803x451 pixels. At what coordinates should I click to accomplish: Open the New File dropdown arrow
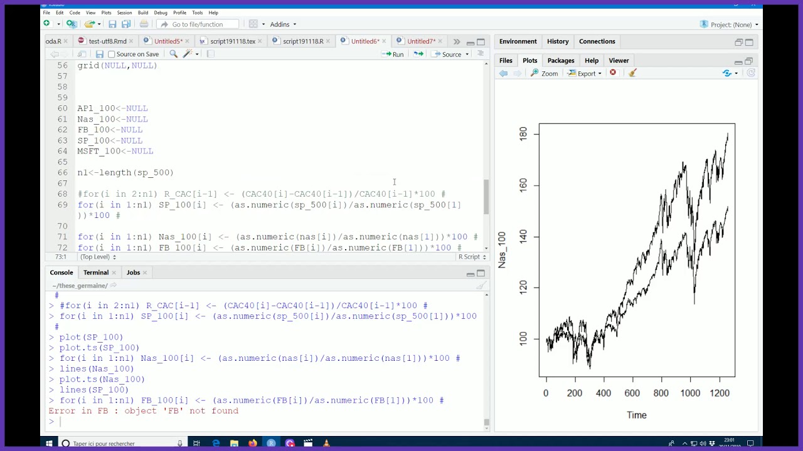pos(58,24)
